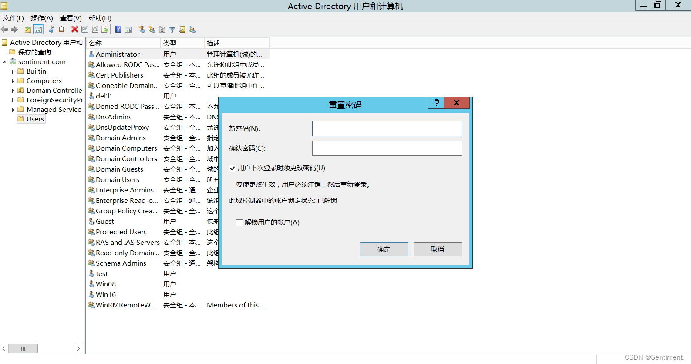The height and width of the screenshot is (364, 691).
Task: Select the Win16 user row
Action: 178,294
